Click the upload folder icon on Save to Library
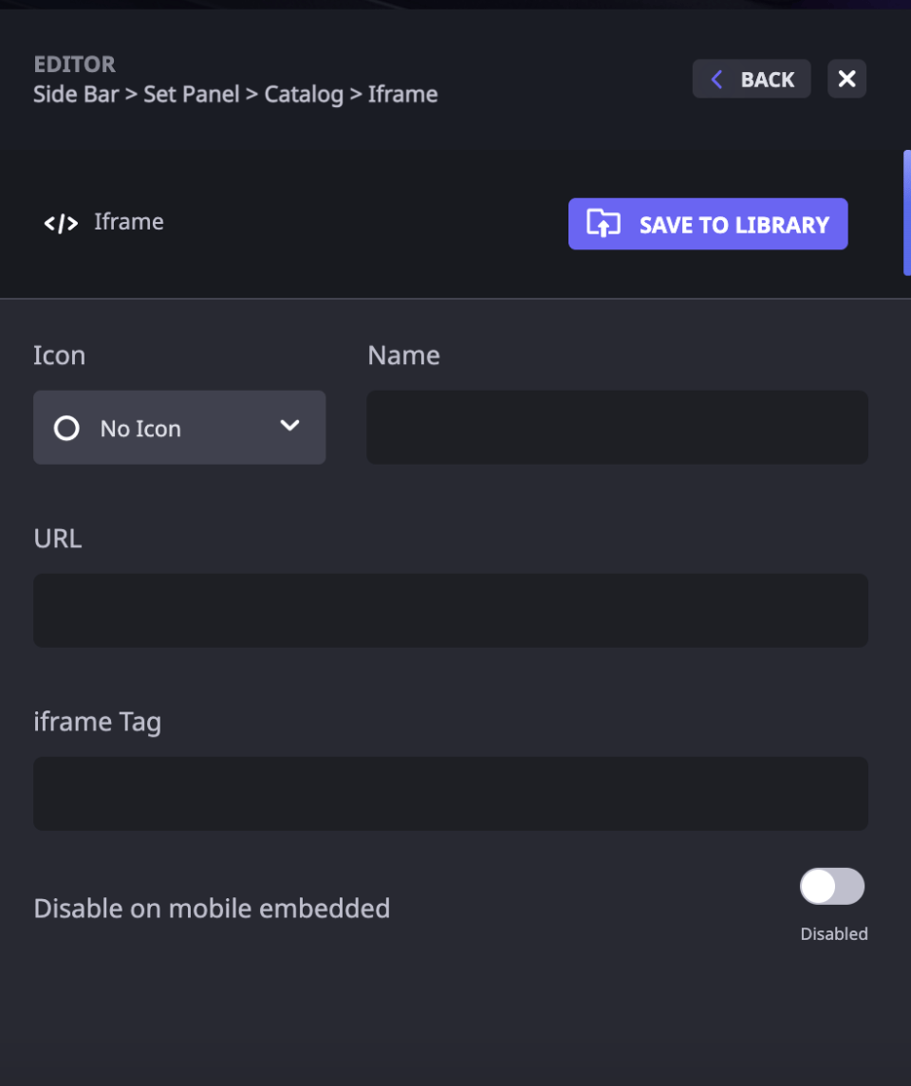 tap(604, 223)
